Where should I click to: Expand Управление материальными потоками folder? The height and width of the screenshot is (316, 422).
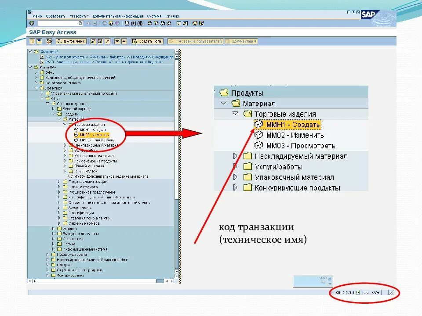tap(42, 93)
